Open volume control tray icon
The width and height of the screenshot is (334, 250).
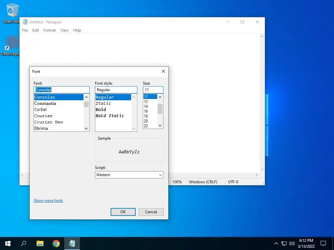tap(292, 243)
